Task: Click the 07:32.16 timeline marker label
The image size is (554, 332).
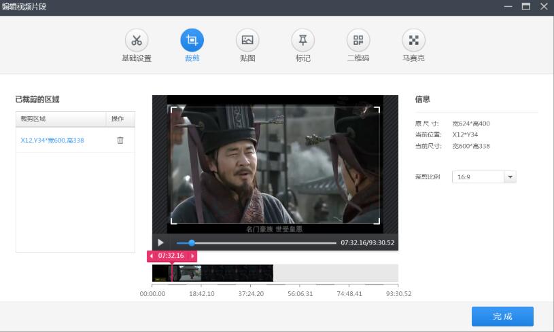Action: pyautogui.click(x=171, y=256)
